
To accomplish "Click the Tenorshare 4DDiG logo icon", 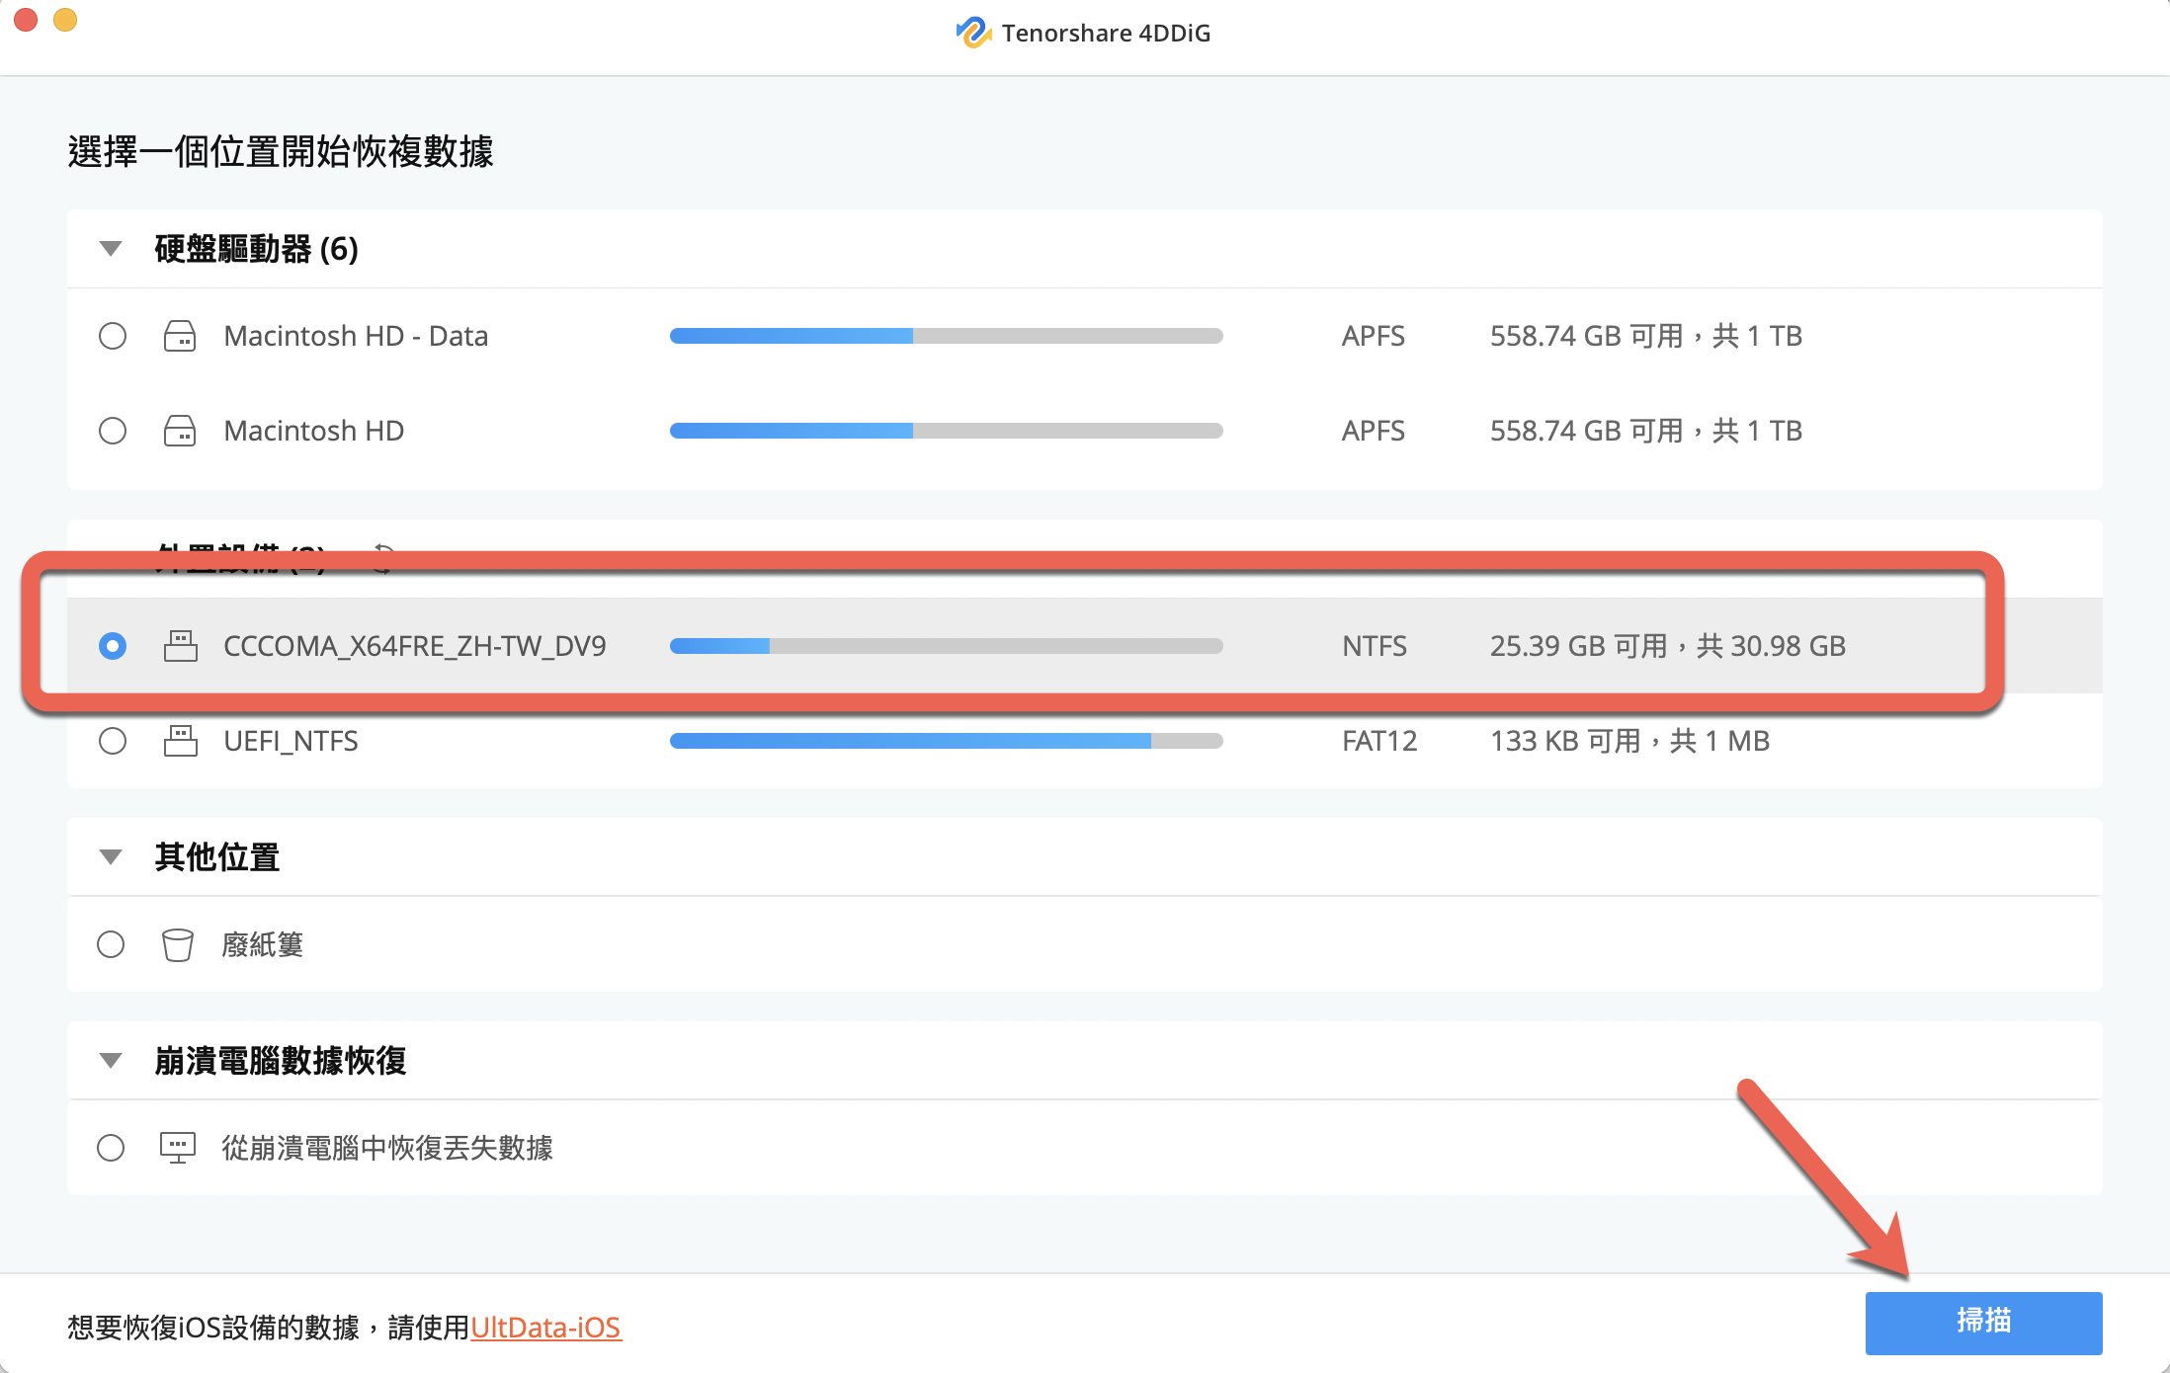I will click(972, 33).
